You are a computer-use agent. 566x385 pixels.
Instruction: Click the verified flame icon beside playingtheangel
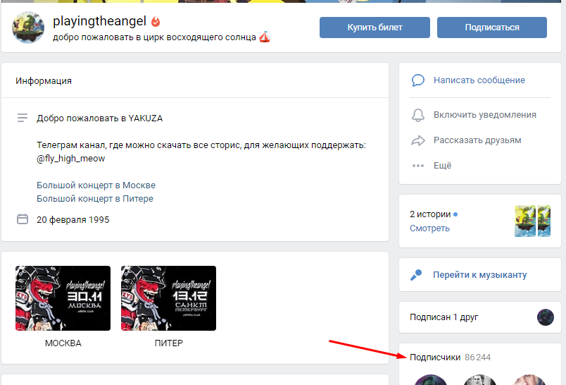[x=156, y=22]
